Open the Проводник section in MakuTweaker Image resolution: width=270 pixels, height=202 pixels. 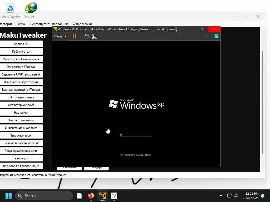[x=21, y=44]
